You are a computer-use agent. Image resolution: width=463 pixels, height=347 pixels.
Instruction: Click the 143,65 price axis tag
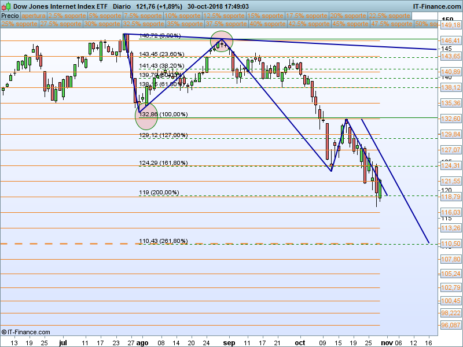pos(451,56)
